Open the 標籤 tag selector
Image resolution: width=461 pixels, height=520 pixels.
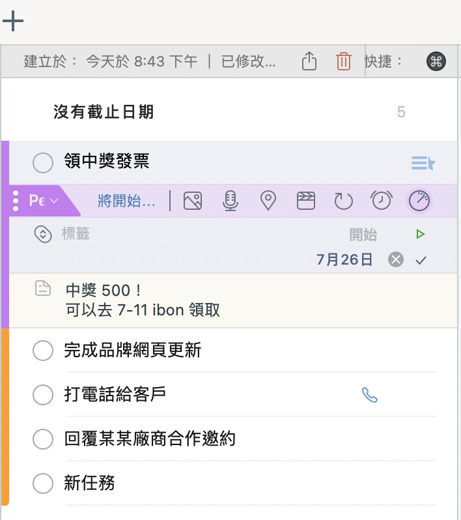point(76,234)
